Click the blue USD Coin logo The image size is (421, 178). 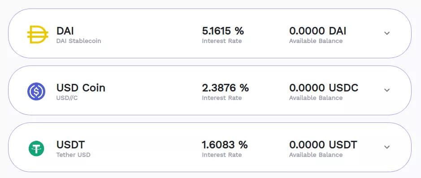[36, 91]
